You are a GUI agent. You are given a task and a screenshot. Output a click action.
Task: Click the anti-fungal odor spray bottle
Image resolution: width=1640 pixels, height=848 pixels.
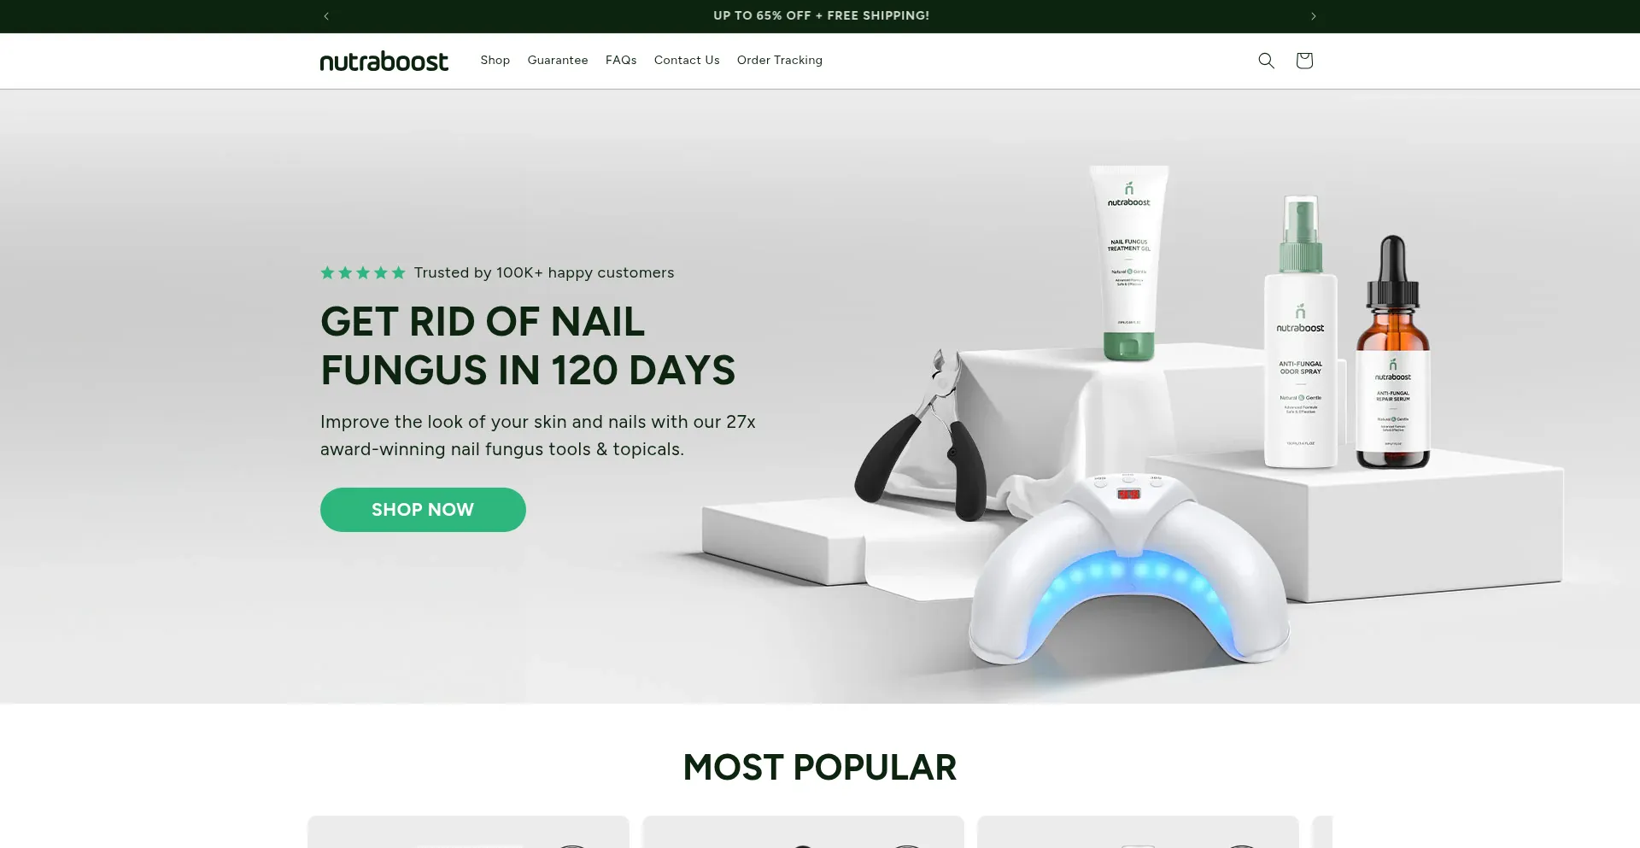pos(1300,332)
